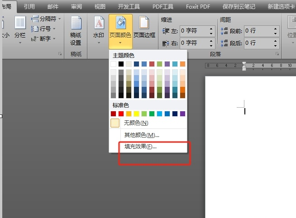
Task: Switch to the References (引用) tab
Action: (29, 7)
